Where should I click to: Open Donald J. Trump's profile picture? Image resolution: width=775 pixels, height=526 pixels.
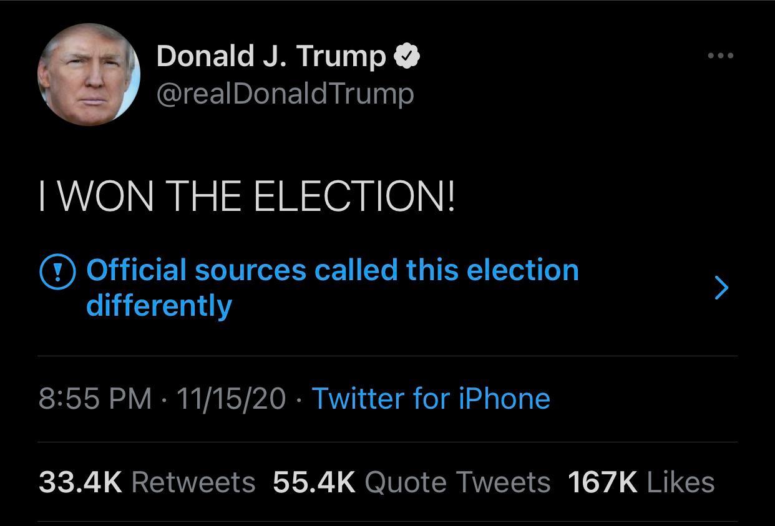89,75
